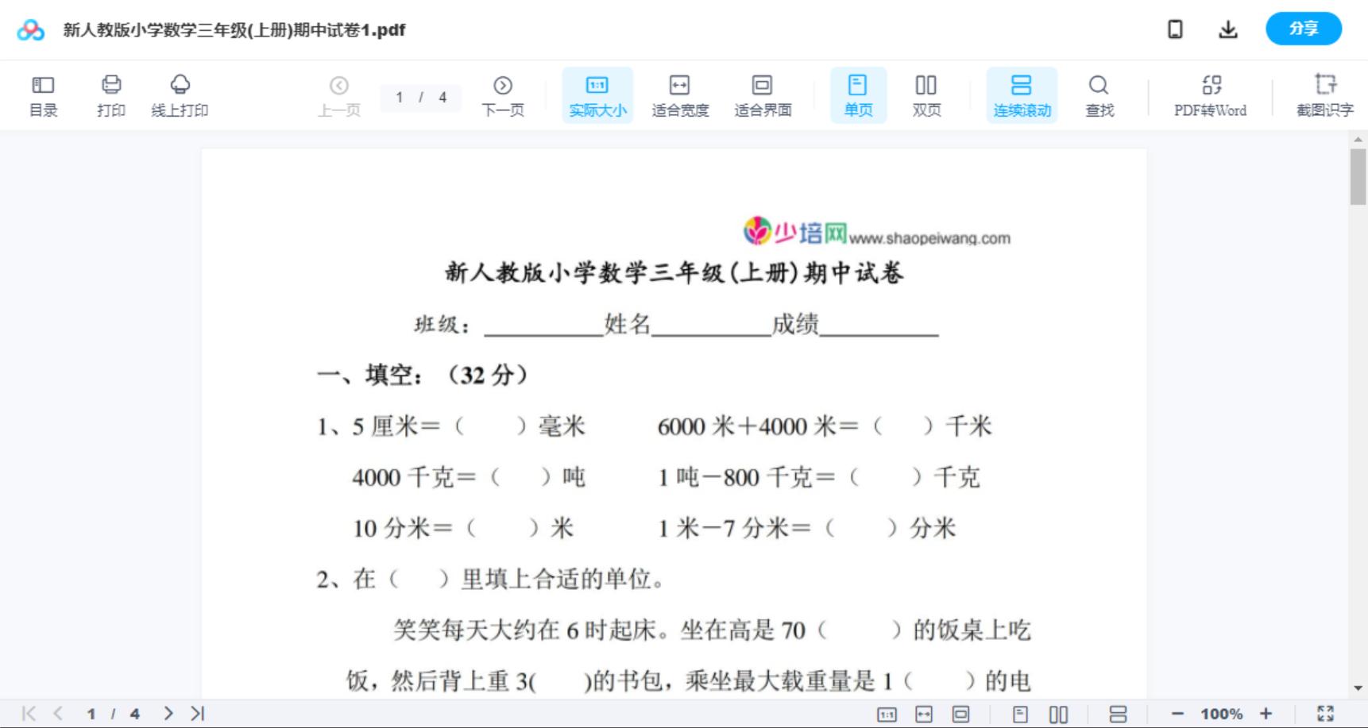The width and height of the screenshot is (1368, 728).
Task: Click the 打印 print icon
Action: tap(110, 94)
